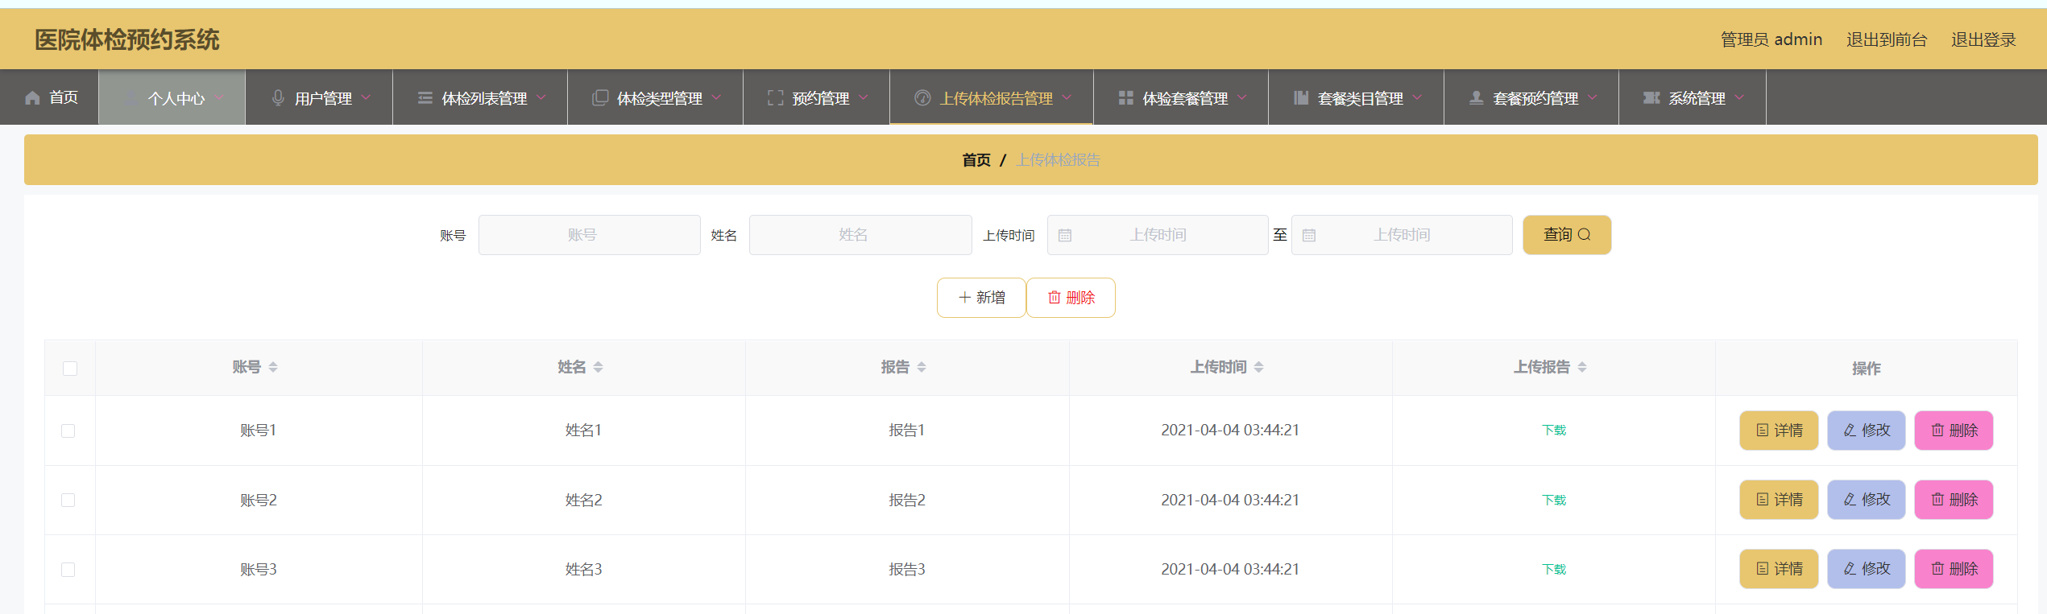The width and height of the screenshot is (2047, 614).
Task: Check the checkbox for row 账号1
Action: pyautogui.click(x=68, y=431)
